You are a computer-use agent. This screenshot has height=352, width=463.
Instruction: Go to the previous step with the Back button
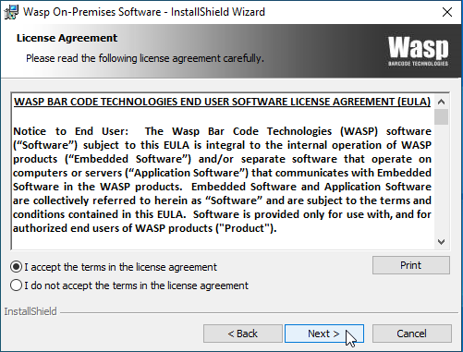click(x=243, y=334)
